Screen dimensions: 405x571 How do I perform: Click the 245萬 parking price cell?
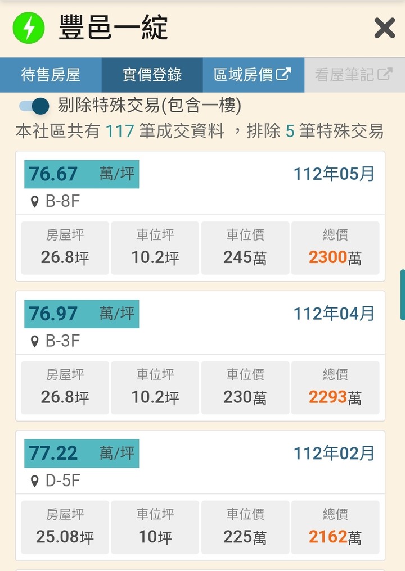coord(245,248)
